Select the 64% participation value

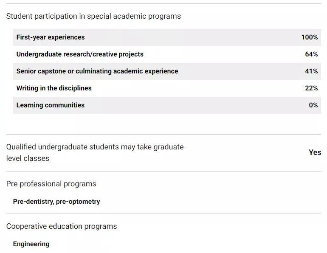[311, 54]
